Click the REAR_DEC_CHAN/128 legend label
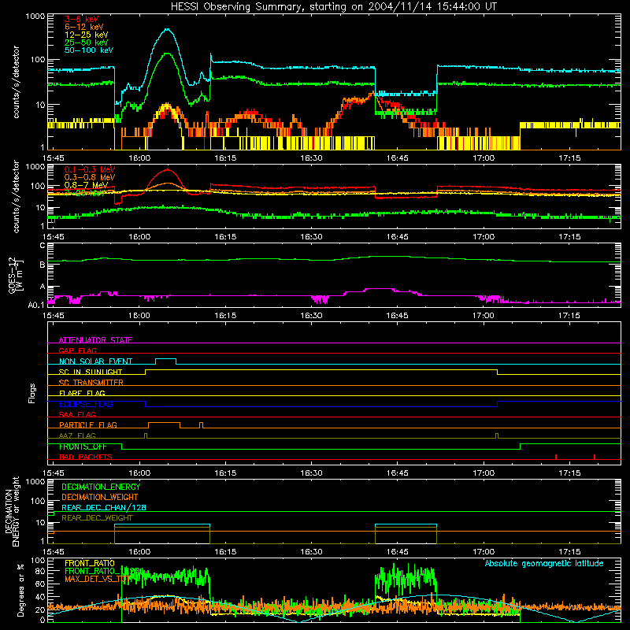This screenshot has height=630, width=630. (x=104, y=507)
